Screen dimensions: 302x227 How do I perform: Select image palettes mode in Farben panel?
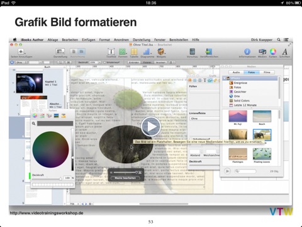click(x=56, y=115)
